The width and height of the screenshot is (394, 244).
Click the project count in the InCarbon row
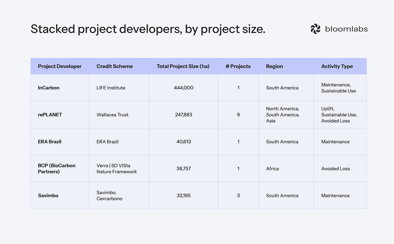click(x=238, y=88)
